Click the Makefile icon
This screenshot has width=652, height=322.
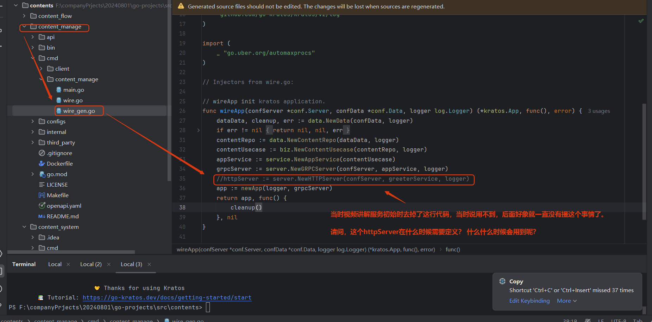[x=42, y=195]
